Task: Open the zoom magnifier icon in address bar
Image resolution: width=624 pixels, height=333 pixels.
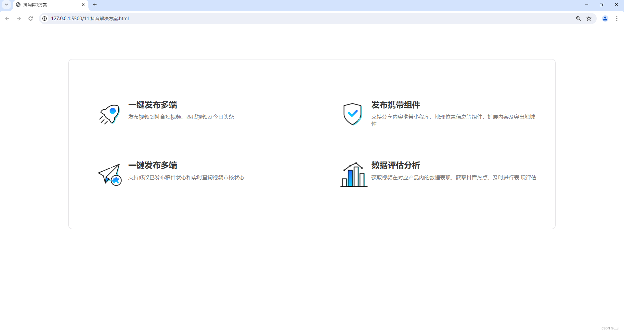Action: pos(578,19)
